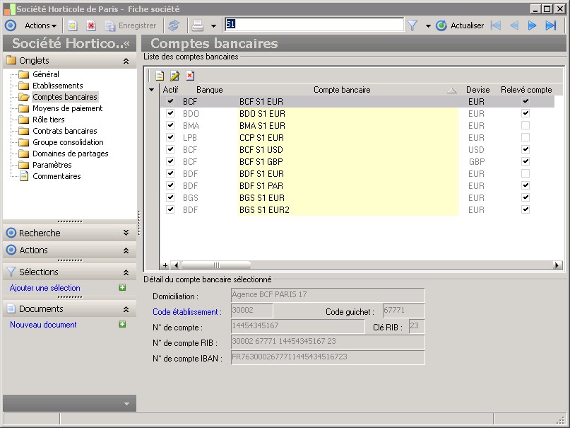Go to the next record arrow

533,25
